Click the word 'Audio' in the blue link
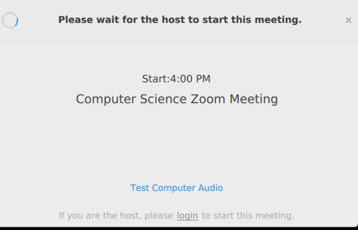Screen dimensions: 358x230 tap(211, 188)
